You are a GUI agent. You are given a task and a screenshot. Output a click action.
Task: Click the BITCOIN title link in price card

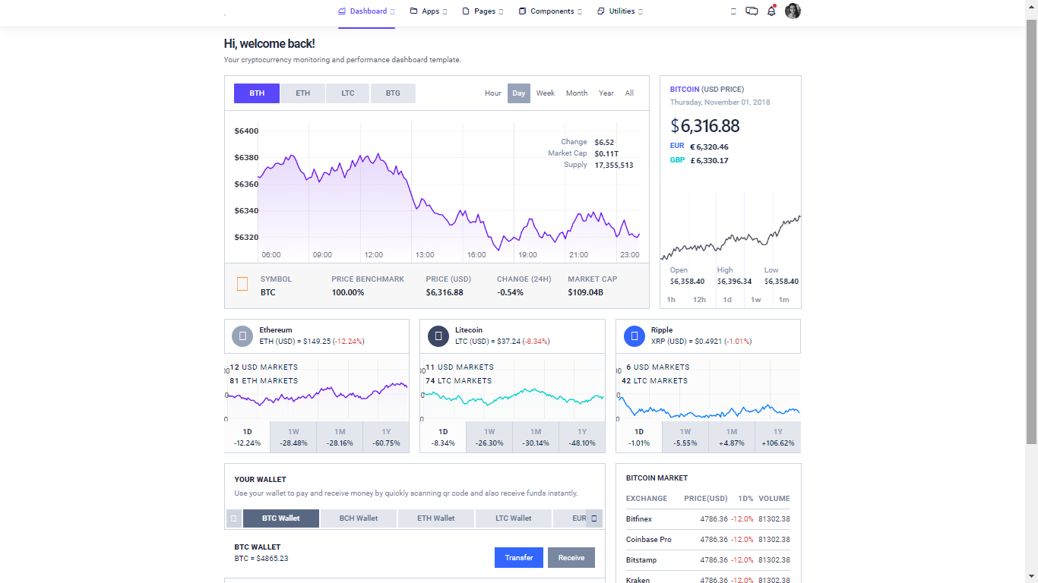(x=685, y=90)
